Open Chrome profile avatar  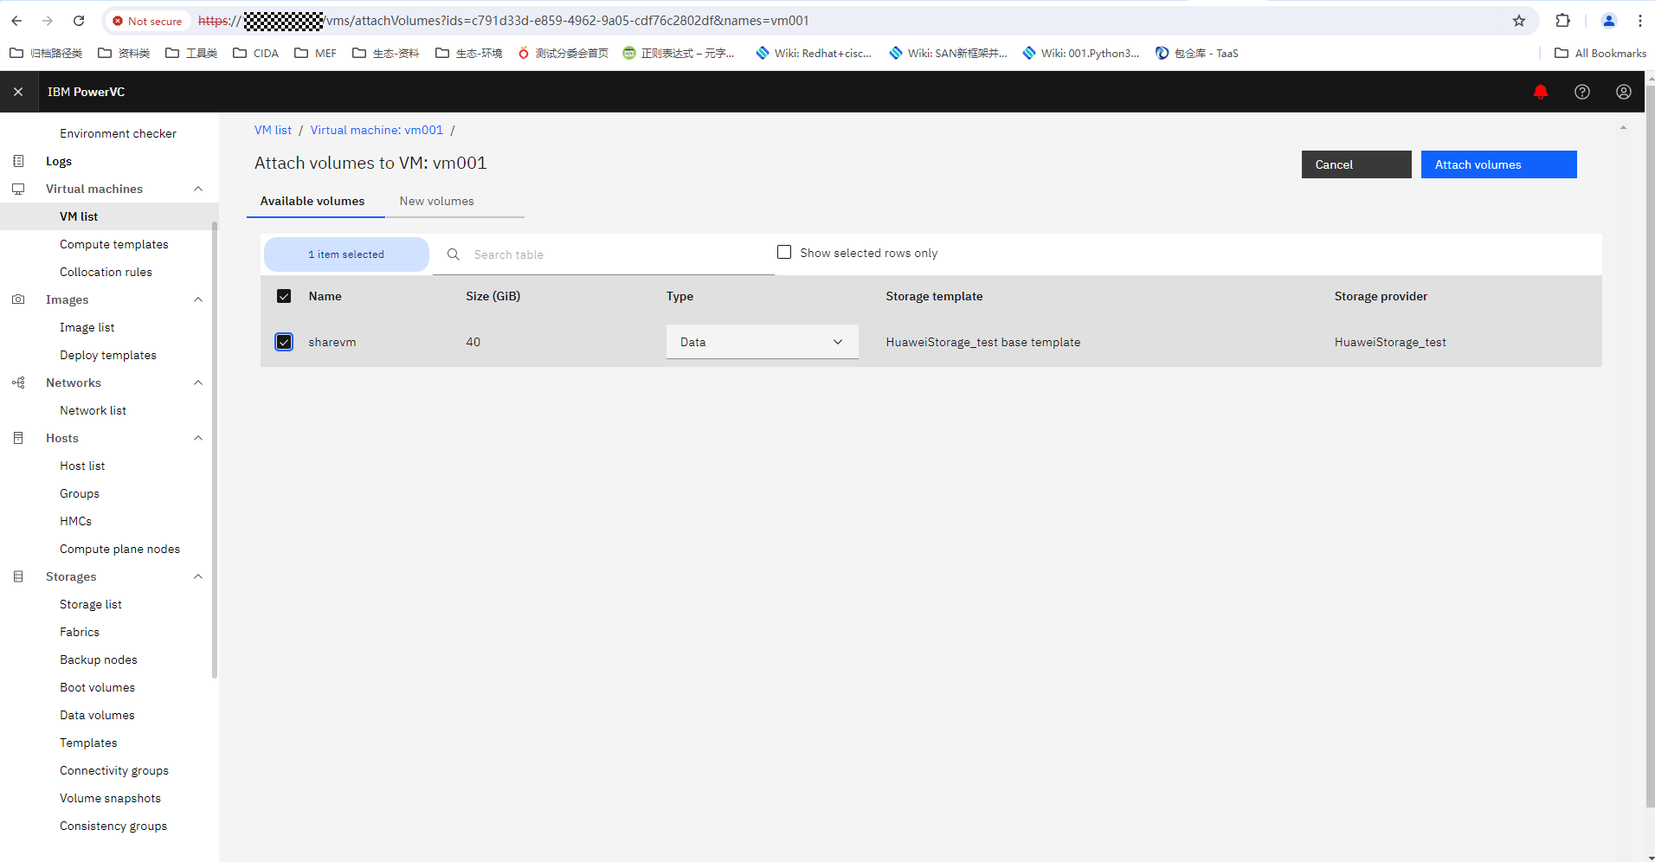[1609, 21]
